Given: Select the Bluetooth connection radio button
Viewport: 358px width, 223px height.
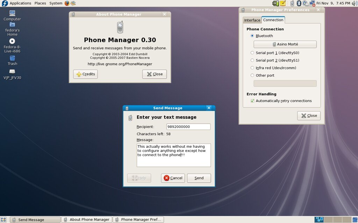Looking at the screenshot, I should [252, 36].
